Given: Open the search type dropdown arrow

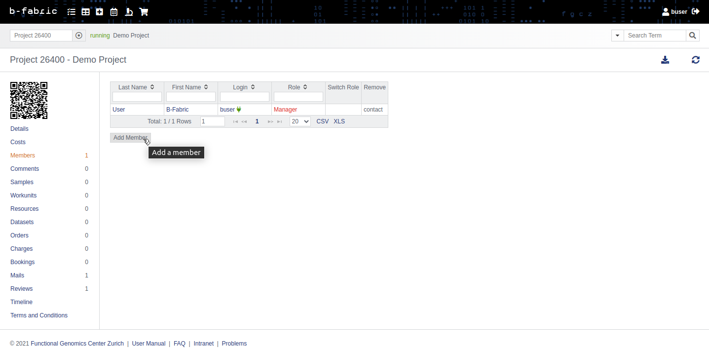Looking at the screenshot, I should (x=617, y=36).
